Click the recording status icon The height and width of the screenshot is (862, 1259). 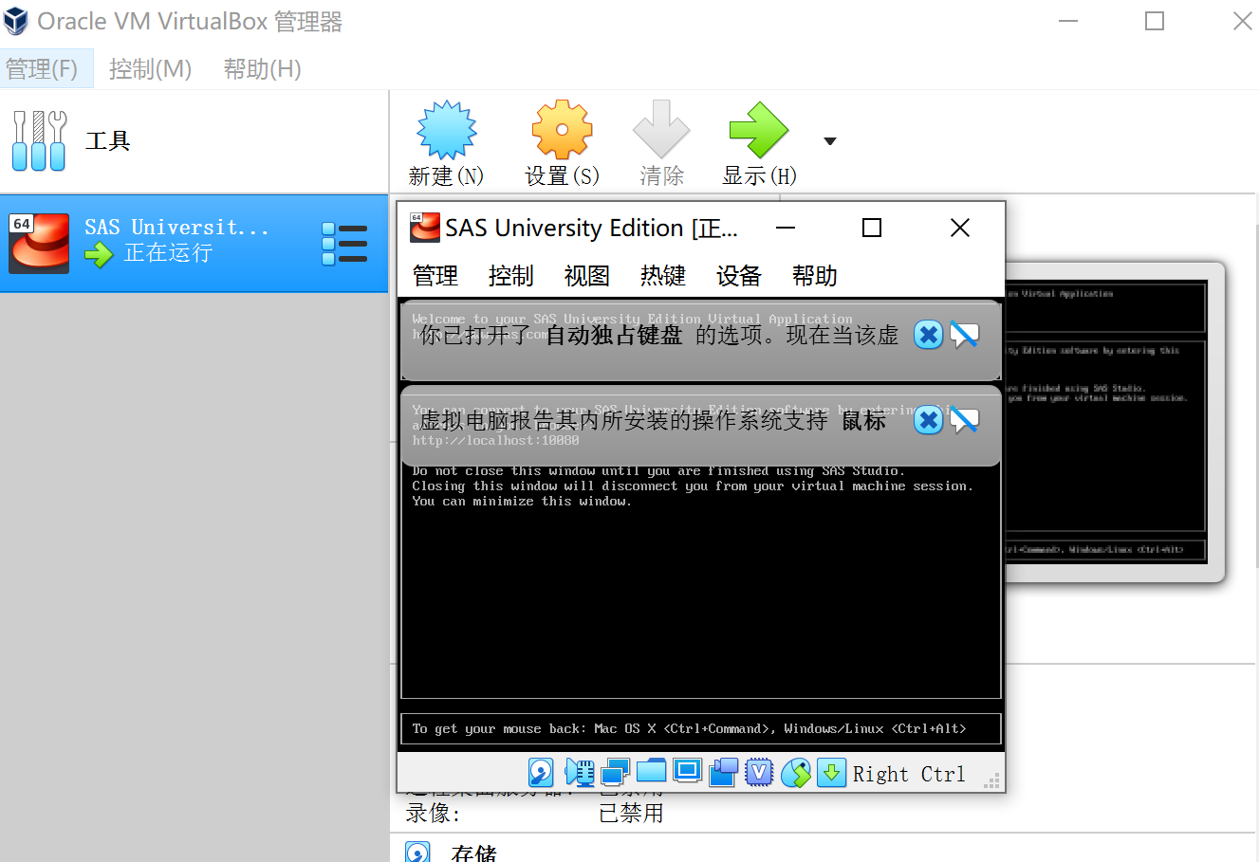pos(723,773)
